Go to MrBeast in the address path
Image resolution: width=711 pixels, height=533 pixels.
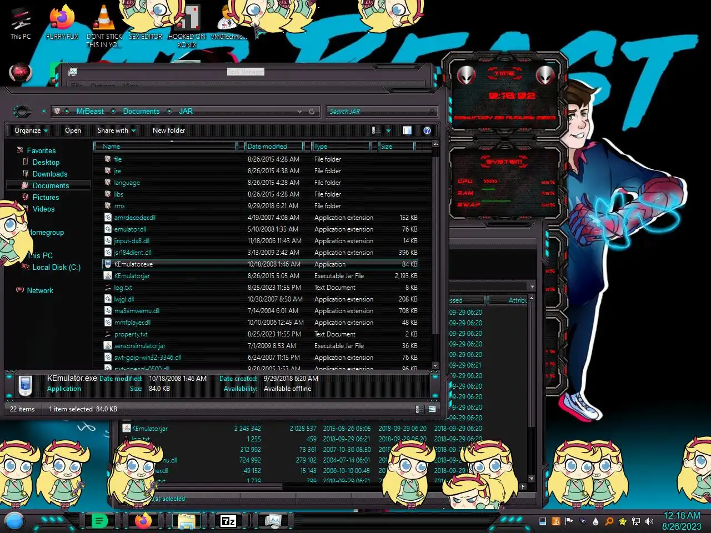pos(90,111)
